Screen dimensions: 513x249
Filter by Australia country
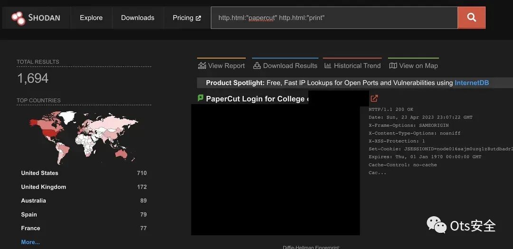click(33, 201)
